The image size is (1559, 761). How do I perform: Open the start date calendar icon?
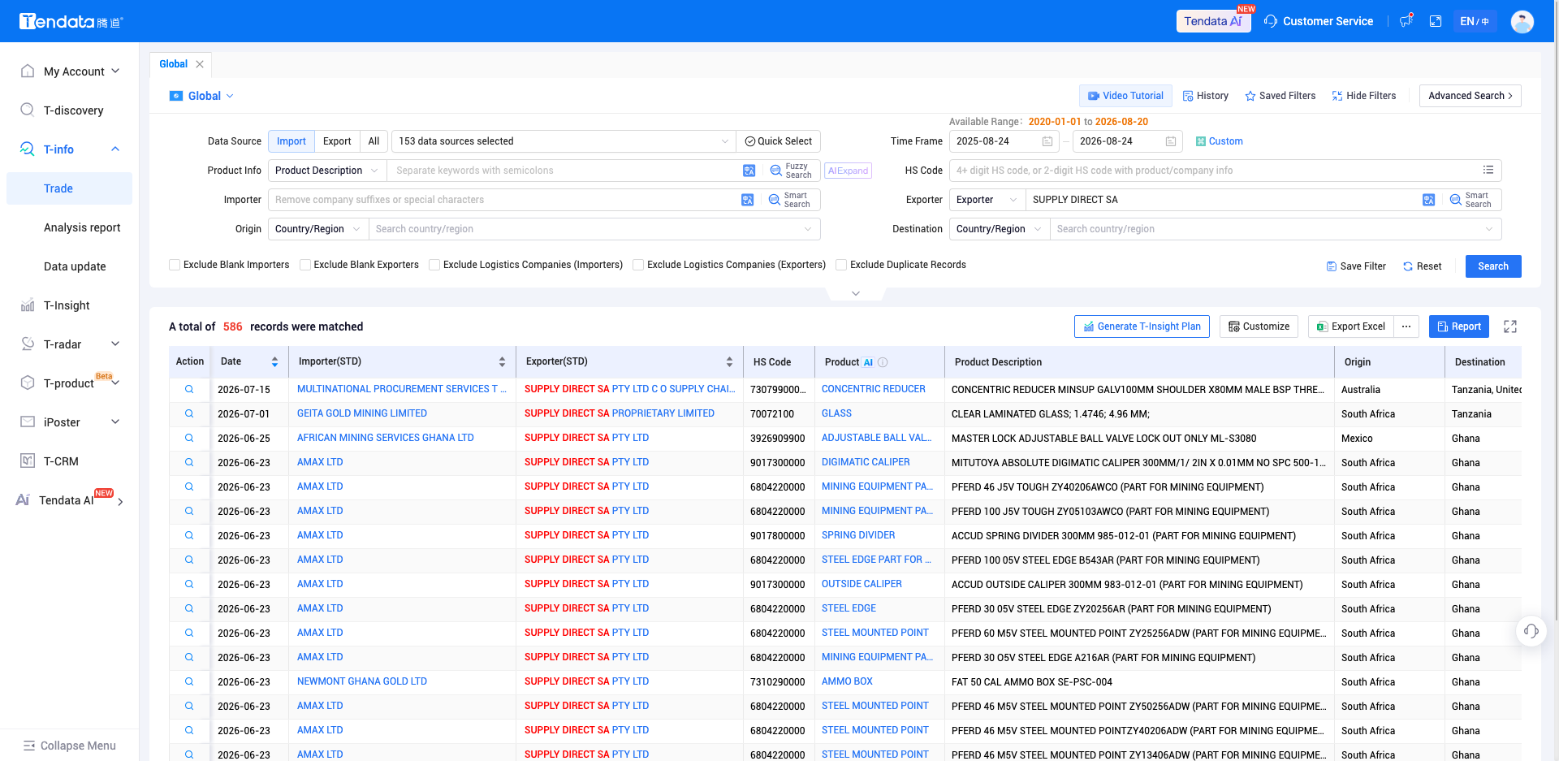coord(1047,141)
